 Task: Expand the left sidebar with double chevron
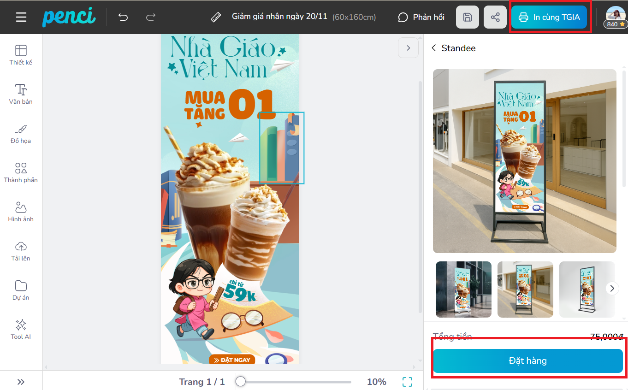pyautogui.click(x=21, y=382)
